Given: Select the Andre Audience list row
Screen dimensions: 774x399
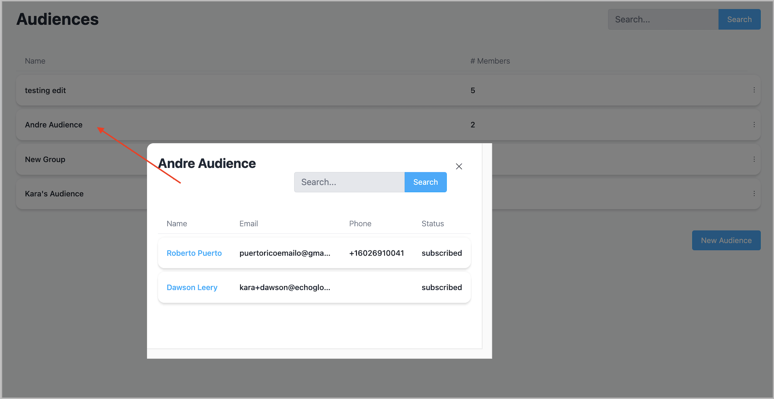Looking at the screenshot, I should pyautogui.click(x=53, y=125).
